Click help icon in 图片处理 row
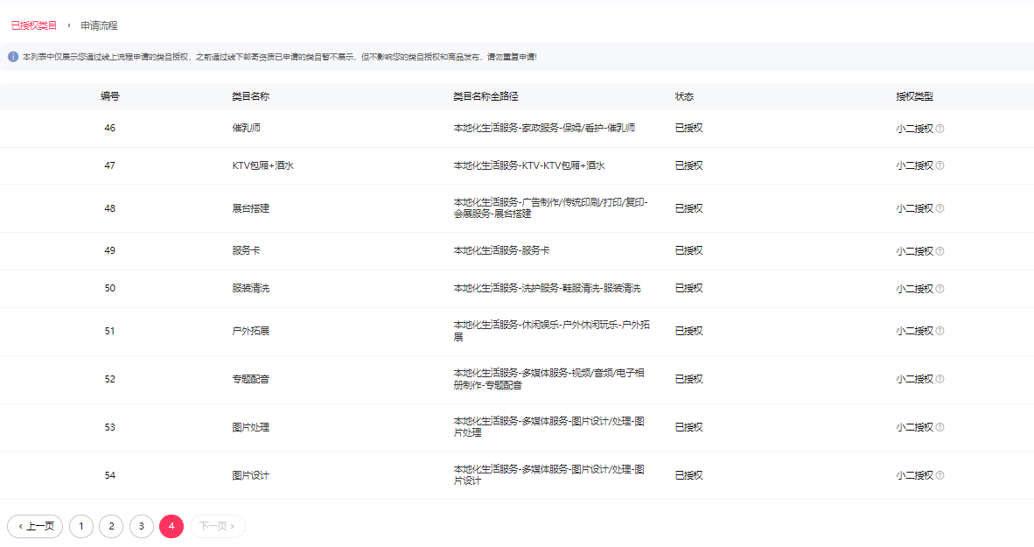This screenshot has width=1034, height=547. tap(940, 428)
